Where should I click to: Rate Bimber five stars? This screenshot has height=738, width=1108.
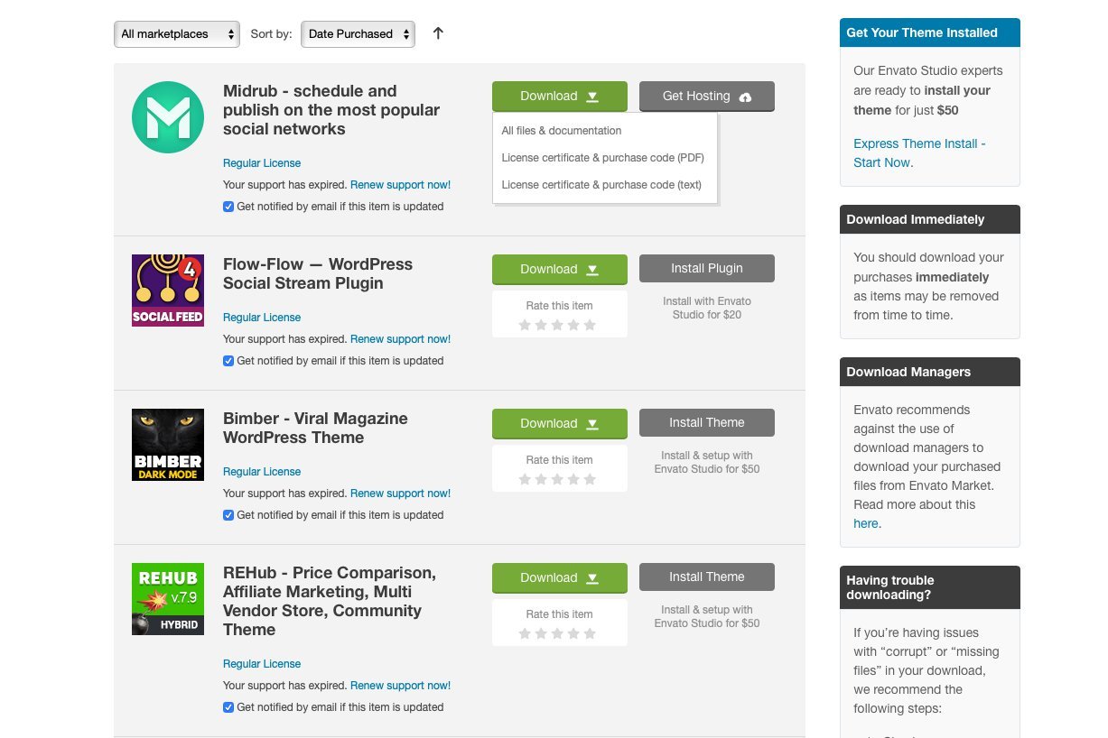coord(590,479)
